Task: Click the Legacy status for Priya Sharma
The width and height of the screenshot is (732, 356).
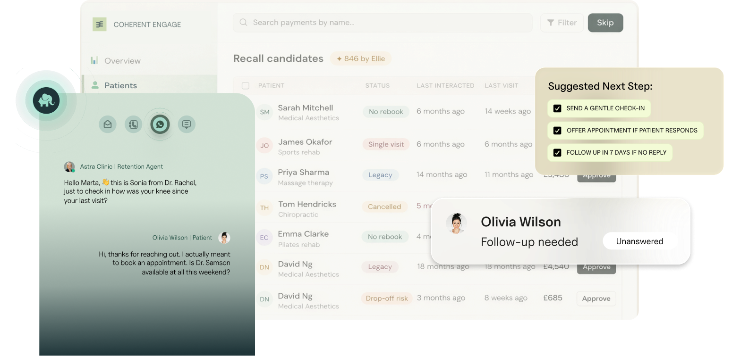Action: click(x=380, y=175)
